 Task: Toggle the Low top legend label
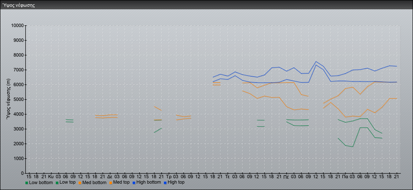click(x=68, y=182)
